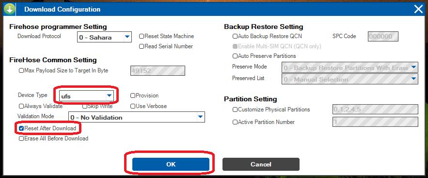Confirm settings with the OK button

tap(171, 164)
